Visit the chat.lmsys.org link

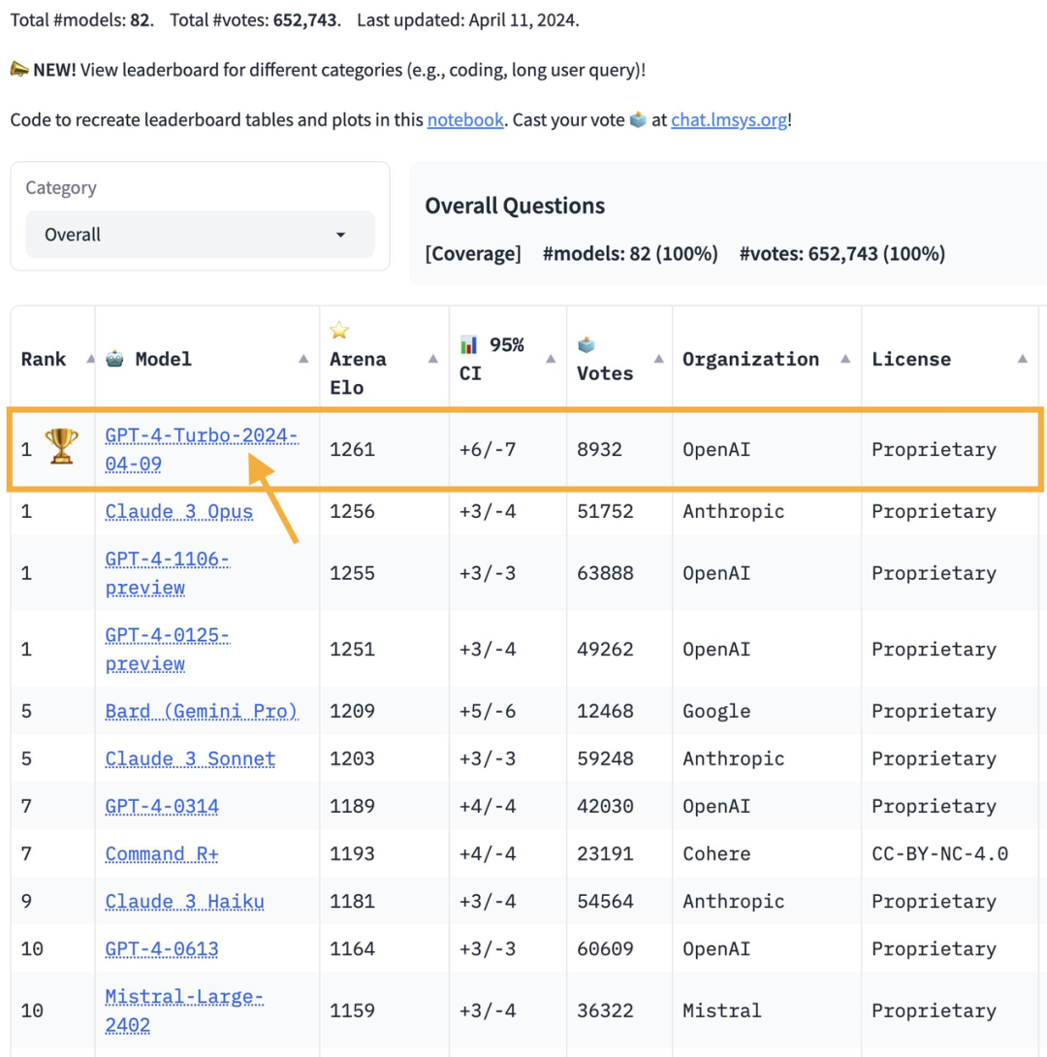point(728,120)
